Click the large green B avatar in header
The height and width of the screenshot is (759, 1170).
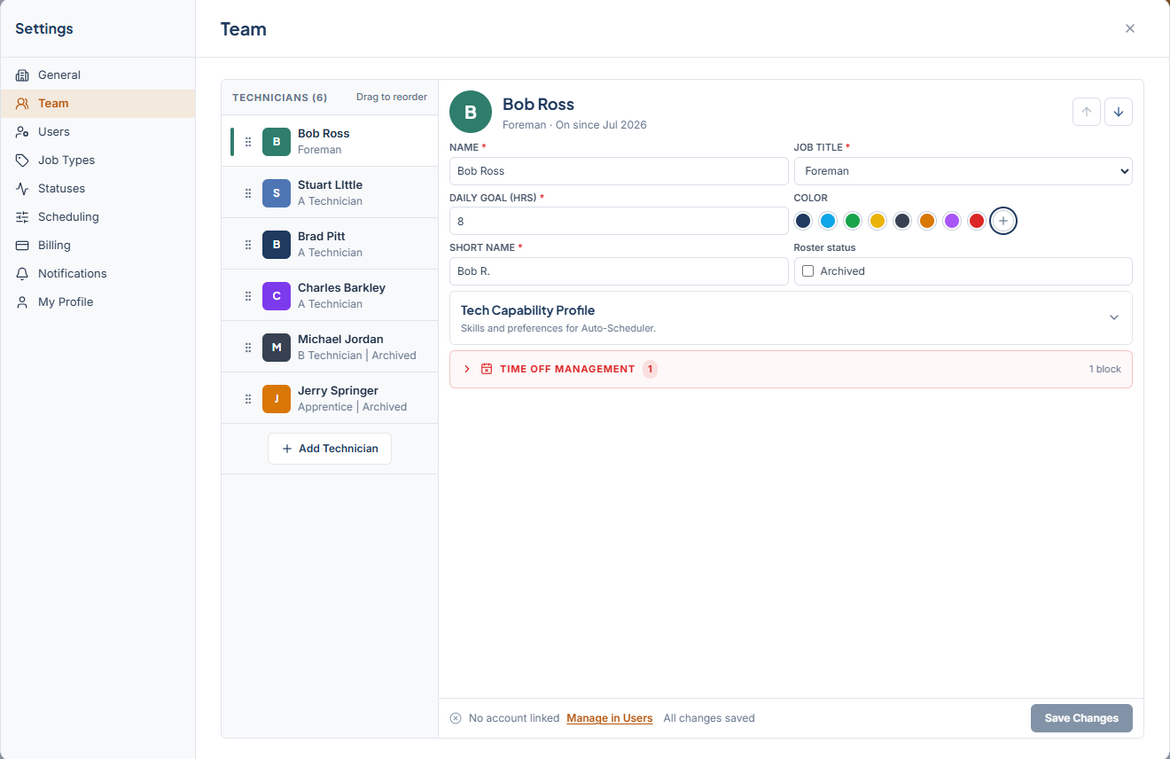pos(471,112)
